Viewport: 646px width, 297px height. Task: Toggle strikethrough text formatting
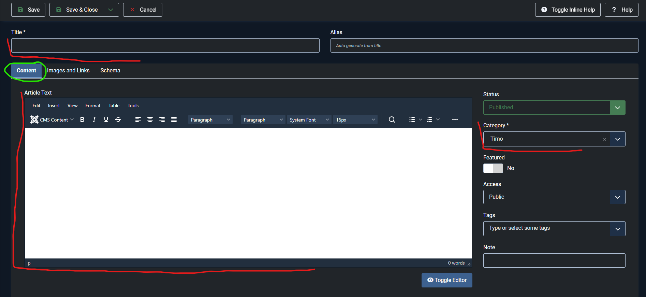tap(118, 119)
